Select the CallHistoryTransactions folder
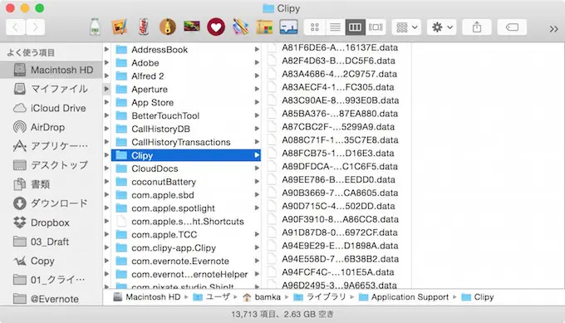Viewport: 565px width, 323px height. (186, 142)
